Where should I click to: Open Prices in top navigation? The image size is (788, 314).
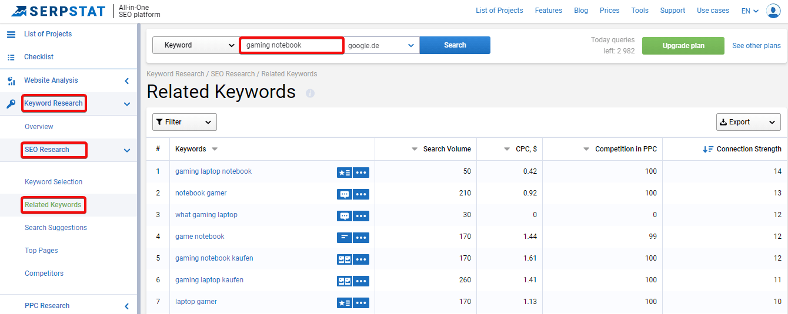(610, 11)
